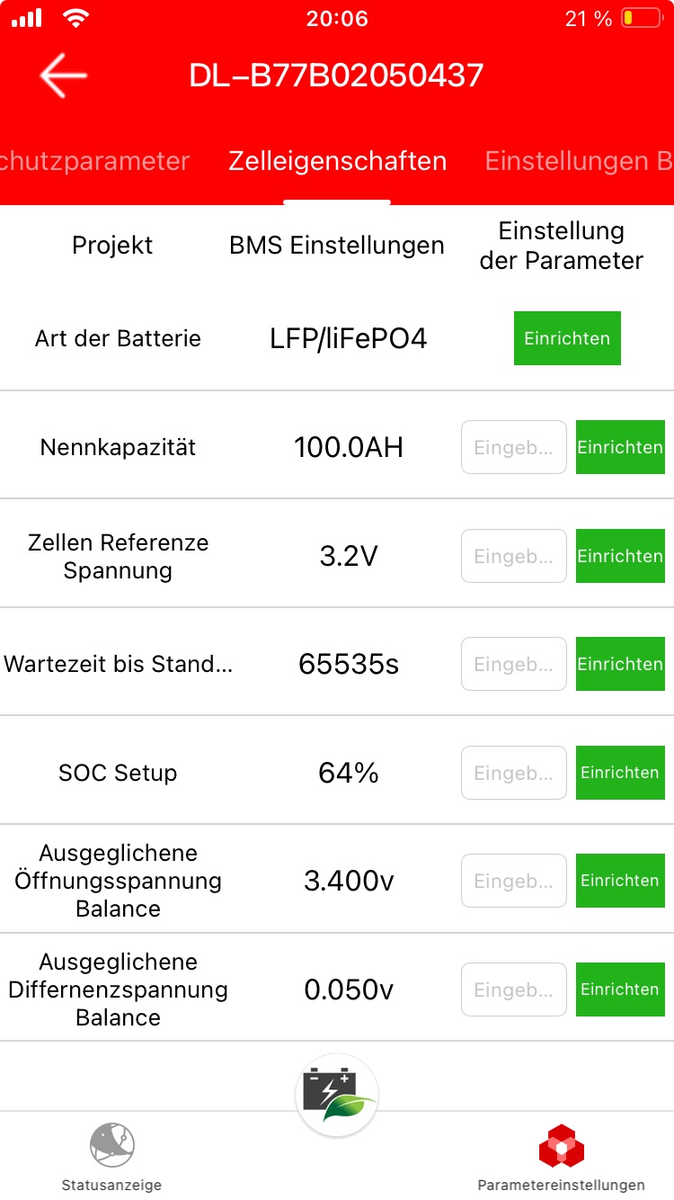
Task: Focus the Wartezeit bis Standby input field
Action: click(x=514, y=664)
